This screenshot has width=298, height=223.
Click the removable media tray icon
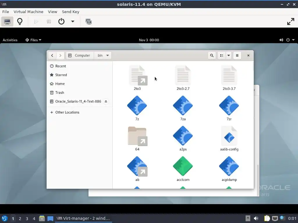(248, 218)
